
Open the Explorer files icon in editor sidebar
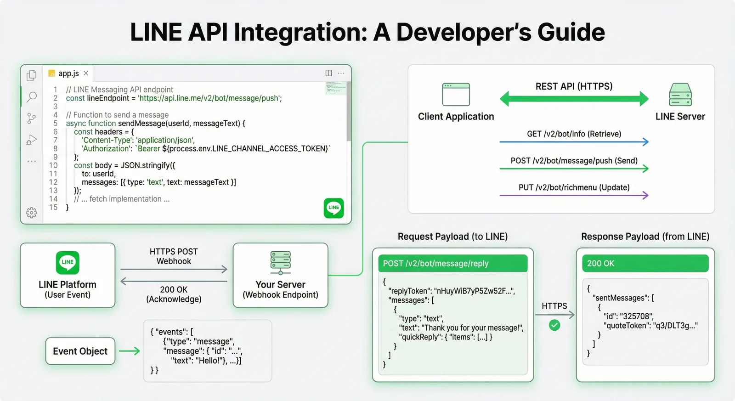(x=32, y=75)
